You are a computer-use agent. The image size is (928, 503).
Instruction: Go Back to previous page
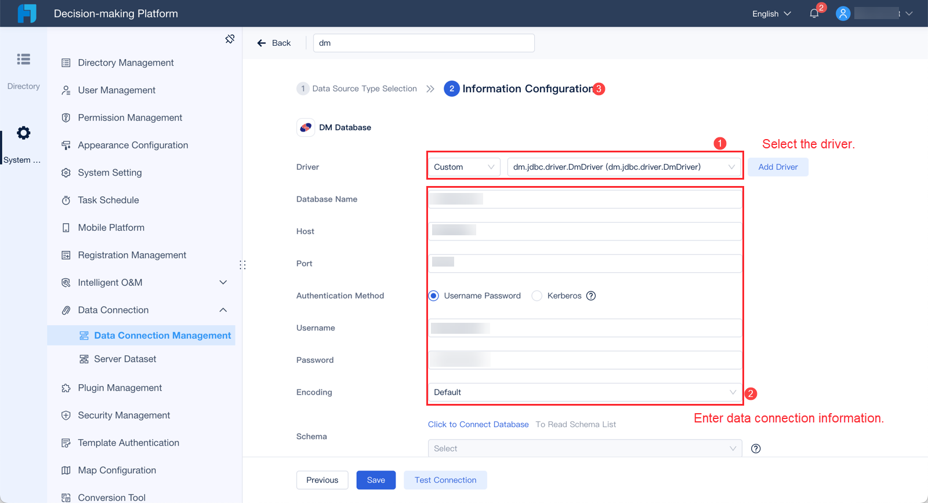[274, 43]
